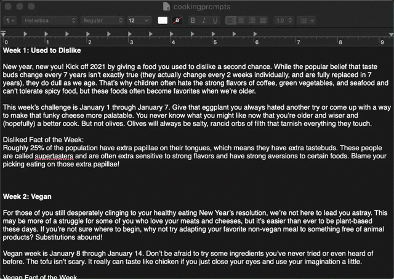Image resolution: width=394 pixels, height=279 pixels.
Task: Click the first-line indent marker on ruler
Action: click(3, 33)
